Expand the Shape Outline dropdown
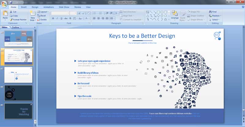This screenshot has height=127, width=245. pyautogui.click(x=196, y=16)
